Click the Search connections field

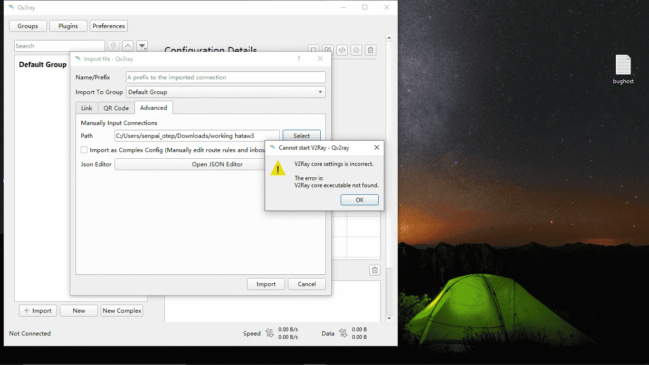tap(59, 46)
